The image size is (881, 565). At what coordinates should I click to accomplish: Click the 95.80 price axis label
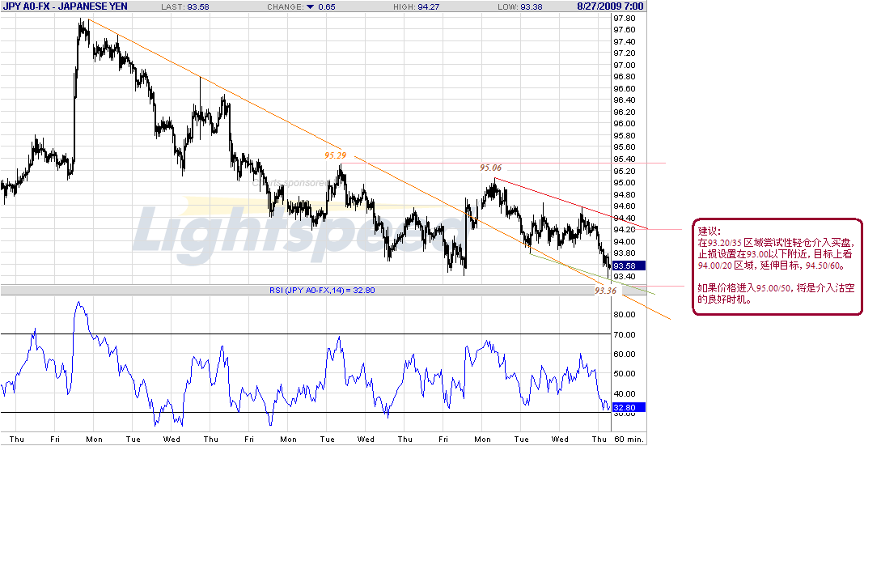[625, 135]
